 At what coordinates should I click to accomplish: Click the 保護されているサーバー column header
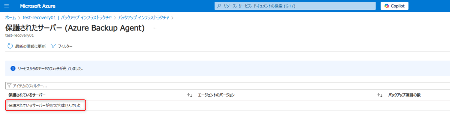pos(27,95)
